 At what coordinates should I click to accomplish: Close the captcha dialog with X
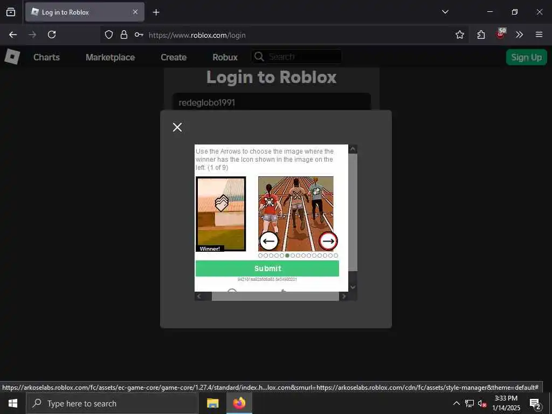pyautogui.click(x=177, y=127)
